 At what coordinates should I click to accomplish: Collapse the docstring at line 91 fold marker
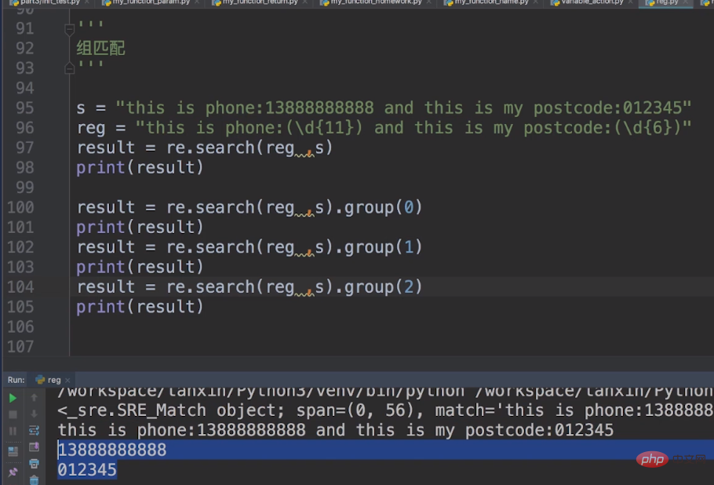(69, 30)
